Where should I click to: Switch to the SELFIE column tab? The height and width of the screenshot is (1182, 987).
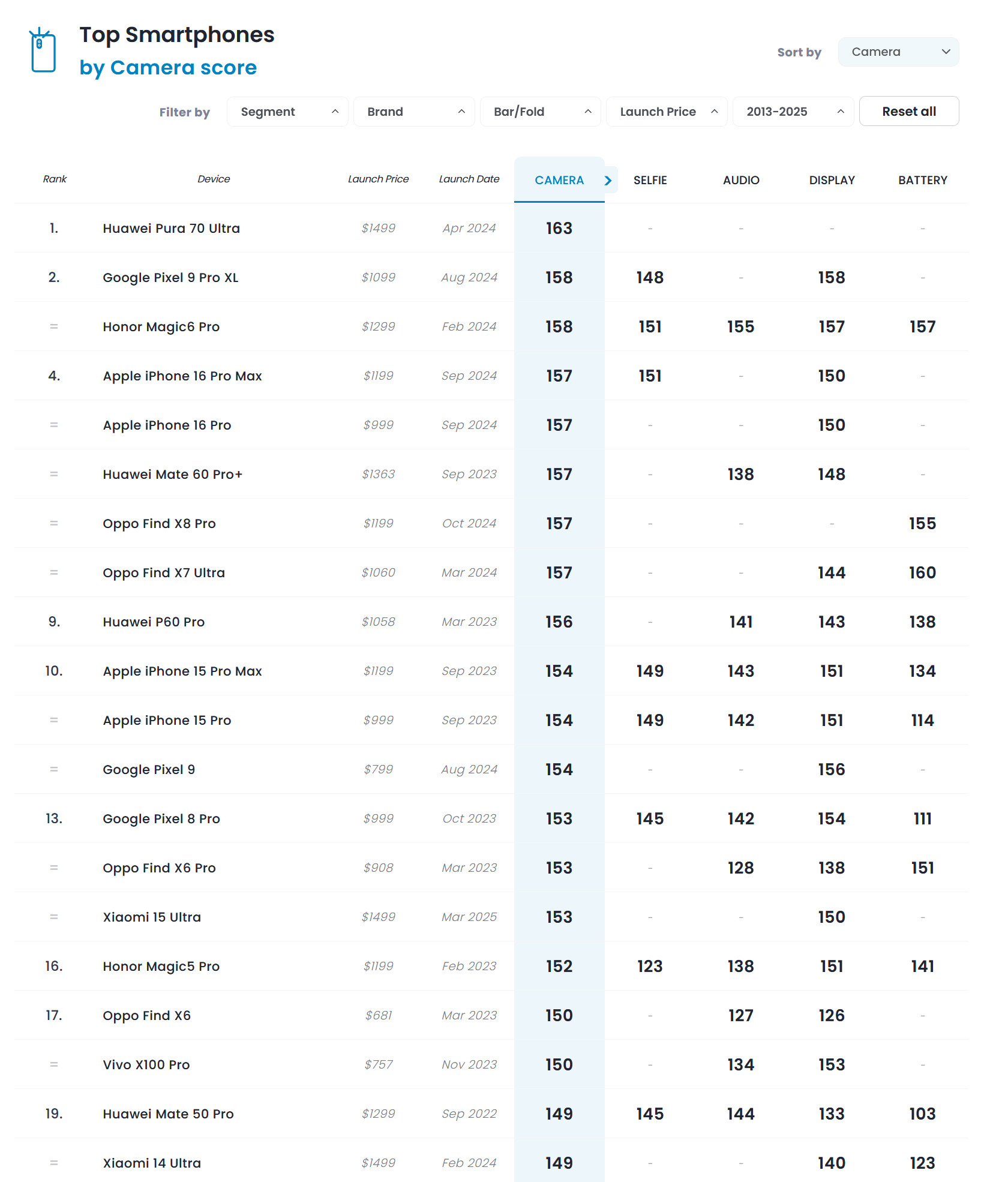(x=650, y=180)
